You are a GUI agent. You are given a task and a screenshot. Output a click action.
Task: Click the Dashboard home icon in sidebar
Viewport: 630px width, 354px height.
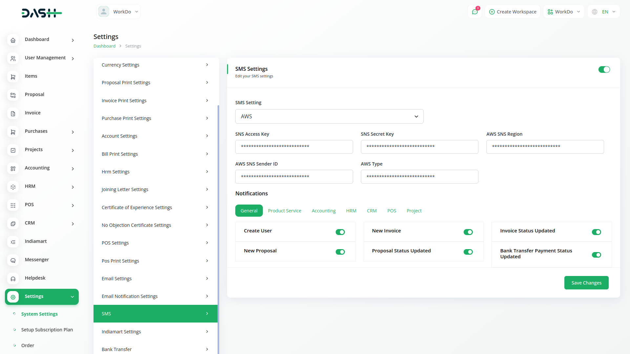click(13, 40)
